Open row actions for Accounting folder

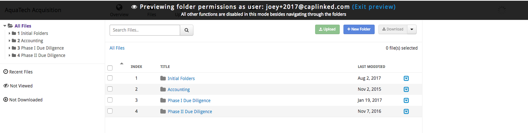point(406,89)
